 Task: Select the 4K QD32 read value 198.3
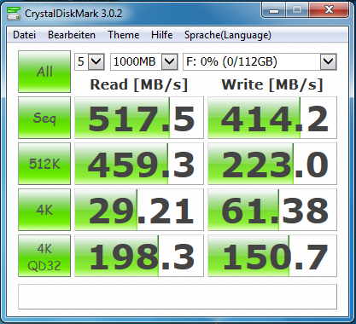click(139, 256)
